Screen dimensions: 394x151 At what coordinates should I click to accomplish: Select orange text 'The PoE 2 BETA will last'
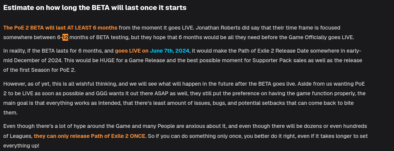pyautogui.click(x=28, y=28)
